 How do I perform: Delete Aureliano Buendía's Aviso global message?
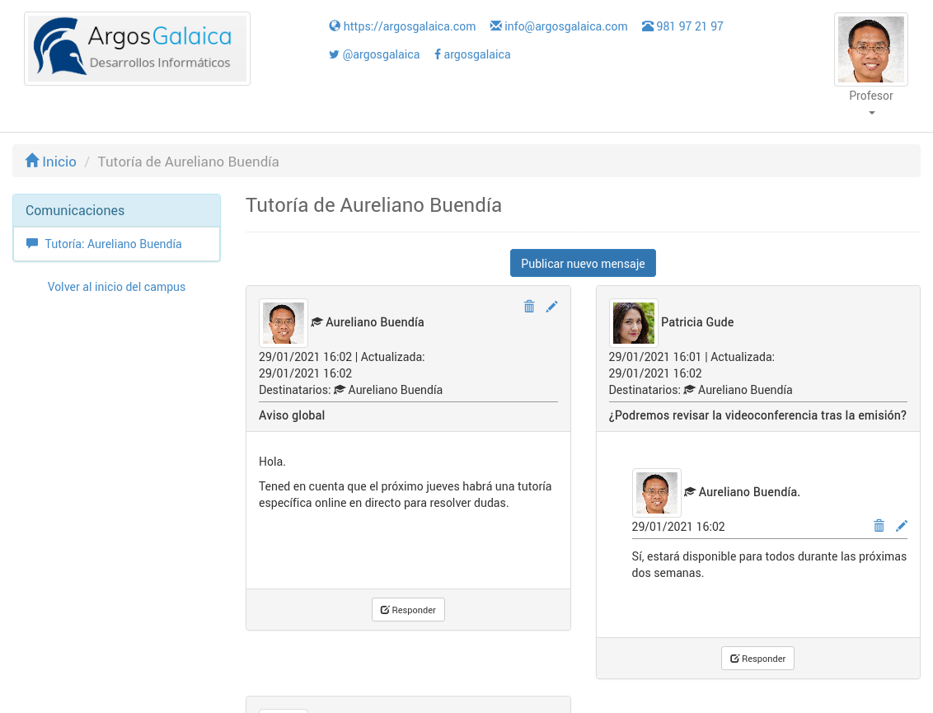tap(529, 307)
